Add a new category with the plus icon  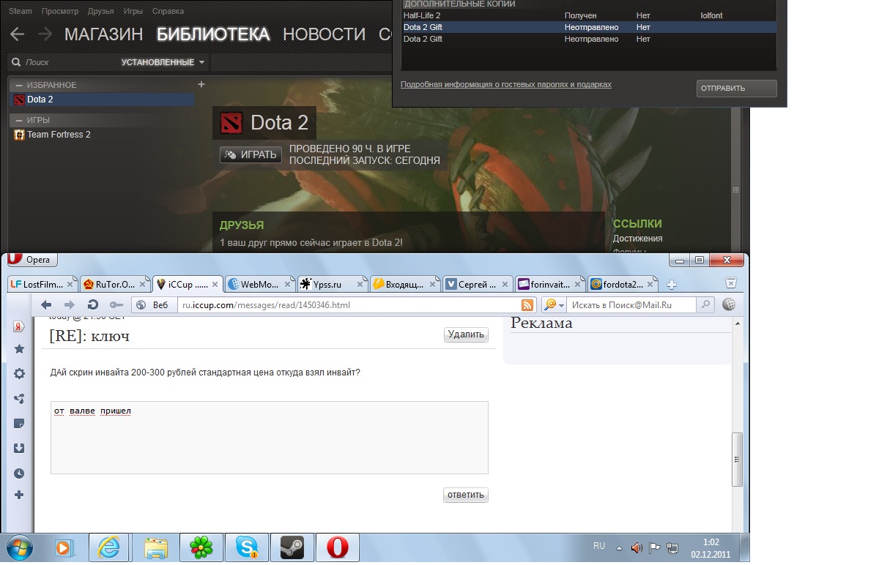(x=201, y=84)
